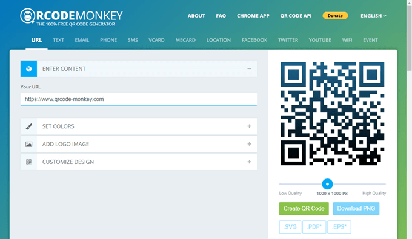Collapse the Enter Content section
Viewport: 412px width, 239px height.
click(x=249, y=69)
